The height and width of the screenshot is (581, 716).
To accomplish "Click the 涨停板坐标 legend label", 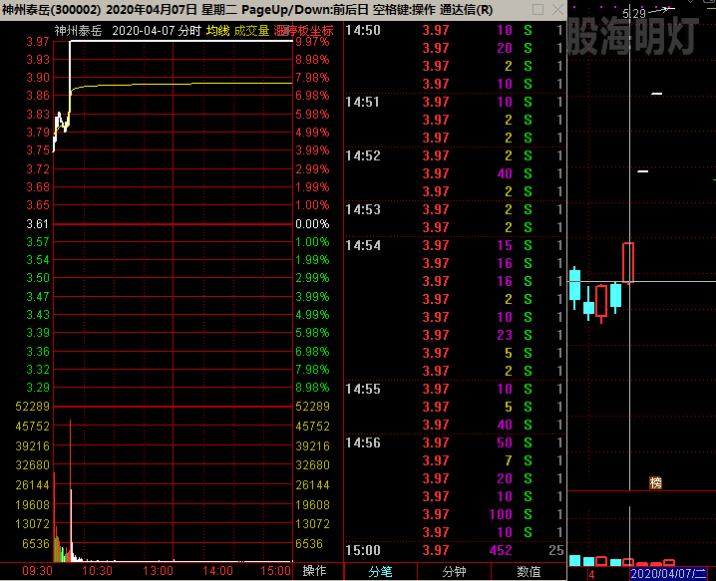I will point(304,31).
